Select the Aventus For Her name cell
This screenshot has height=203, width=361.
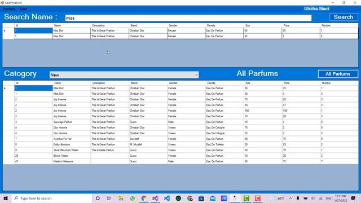tap(72, 139)
